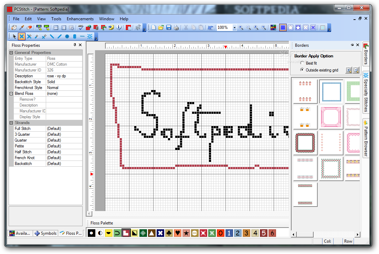Screen dimensions: 379x254
Task: Collapse the Strands section
Action: (11, 123)
